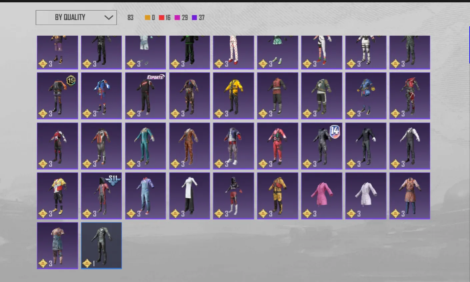Click the scrollbar on the right edge
Image resolution: width=470 pixels, height=282 pixels.
(x=469, y=45)
